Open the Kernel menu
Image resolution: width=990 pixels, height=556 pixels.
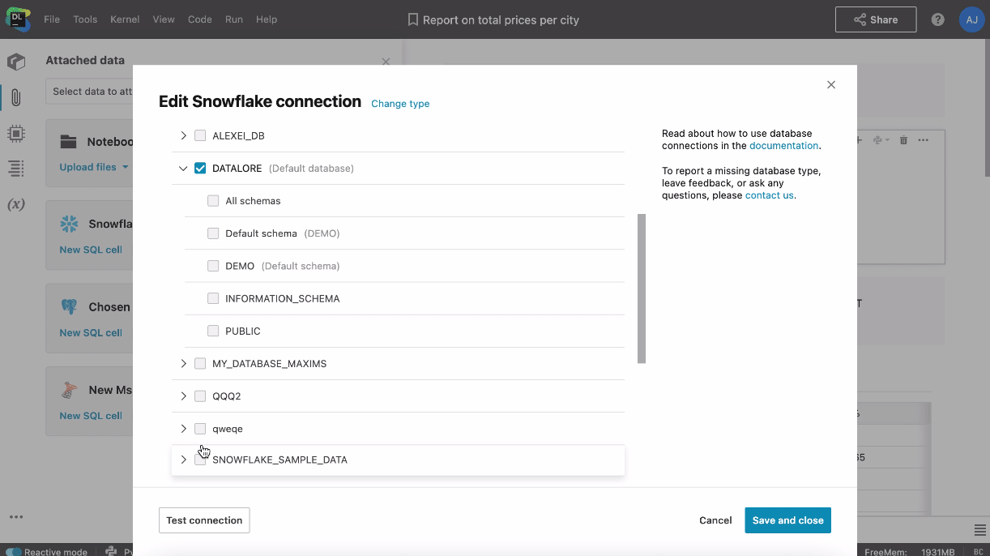pyautogui.click(x=125, y=19)
